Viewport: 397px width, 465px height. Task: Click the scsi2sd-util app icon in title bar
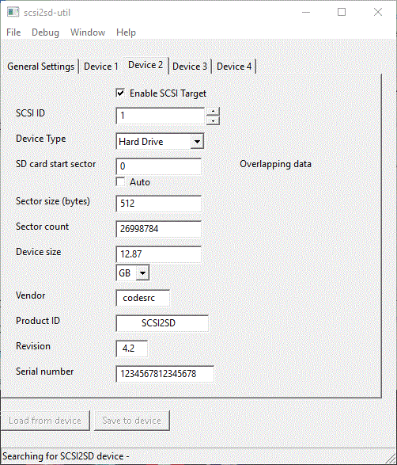[x=13, y=12]
